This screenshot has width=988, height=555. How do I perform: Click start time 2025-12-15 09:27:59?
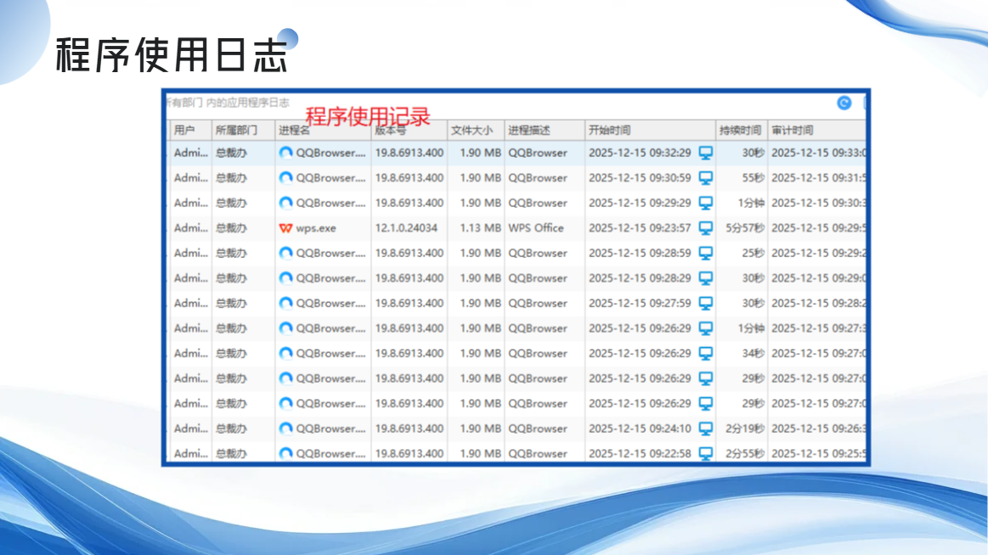[x=640, y=303]
